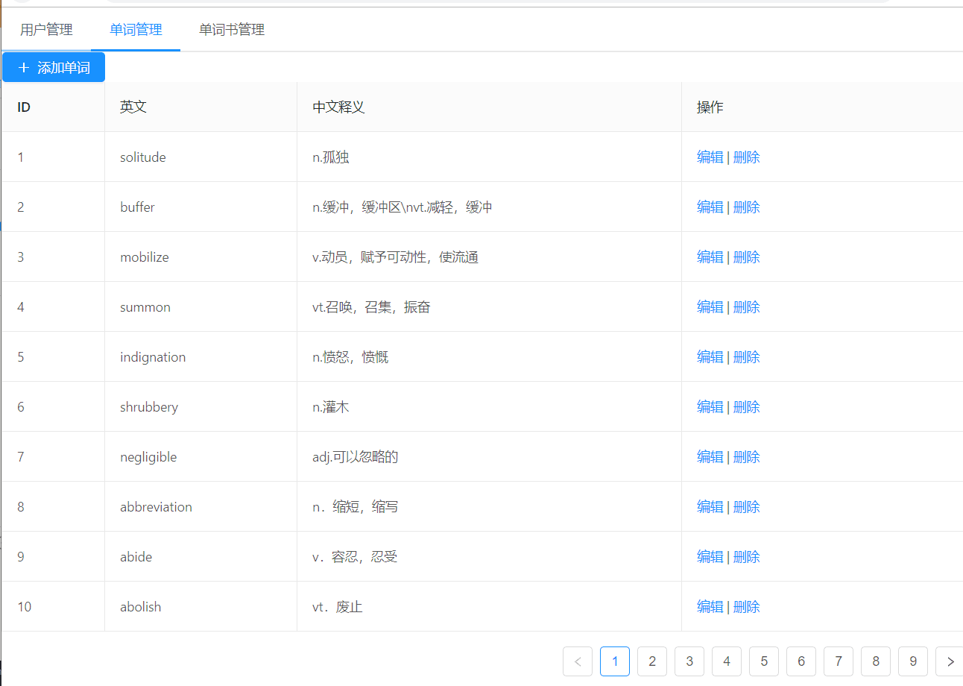
Task: Jump to pagination page 2
Action: point(652,661)
